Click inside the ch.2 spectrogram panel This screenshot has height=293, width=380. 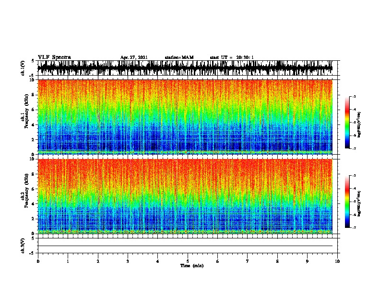click(x=185, y=196)
